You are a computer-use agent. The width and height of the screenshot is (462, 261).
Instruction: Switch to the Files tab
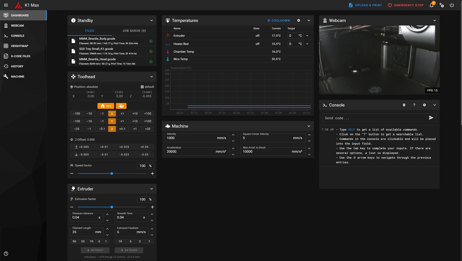click(x=90, y=31)
